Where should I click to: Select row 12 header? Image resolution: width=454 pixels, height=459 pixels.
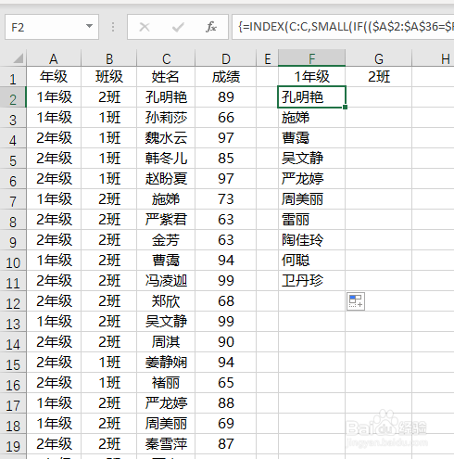13,302
